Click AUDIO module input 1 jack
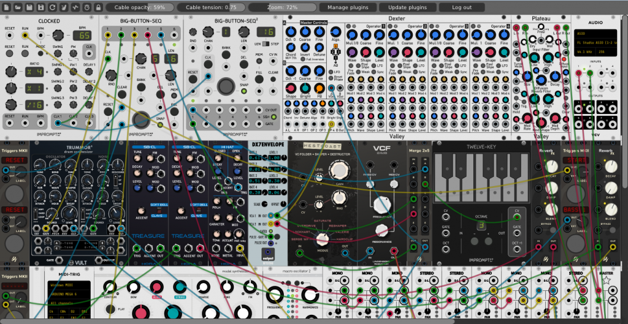This screenshot has width=628, height=324. pyautogui.click(x=579, y=73)
